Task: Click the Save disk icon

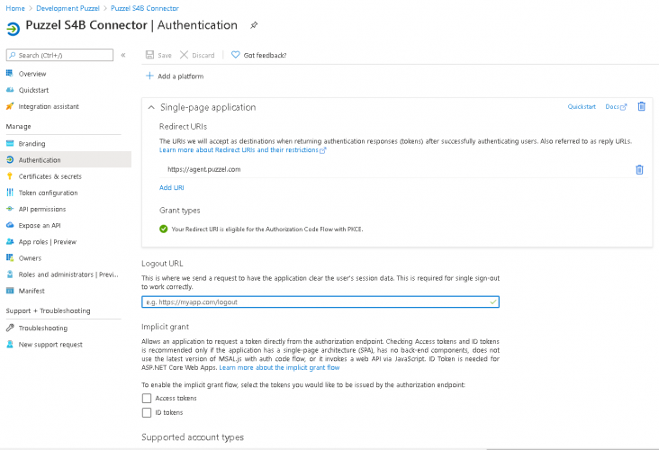Action: tap(149, 55)
